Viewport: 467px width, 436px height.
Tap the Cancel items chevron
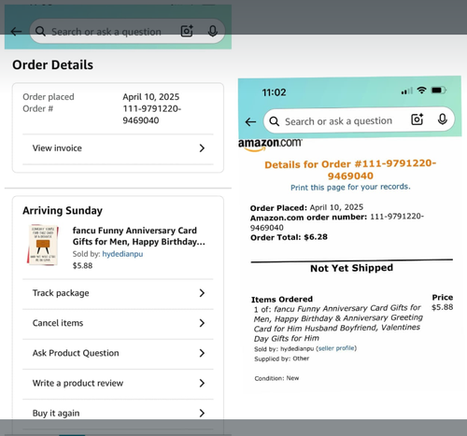[x=202, y=323]
